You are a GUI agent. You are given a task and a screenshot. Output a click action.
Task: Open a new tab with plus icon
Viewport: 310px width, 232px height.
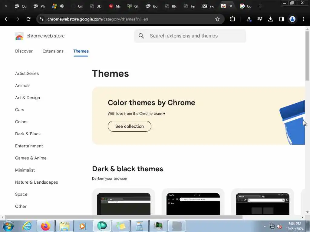point(260,6)
